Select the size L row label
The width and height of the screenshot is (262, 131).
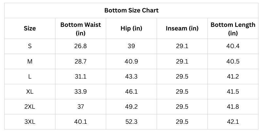coord(30,77)
